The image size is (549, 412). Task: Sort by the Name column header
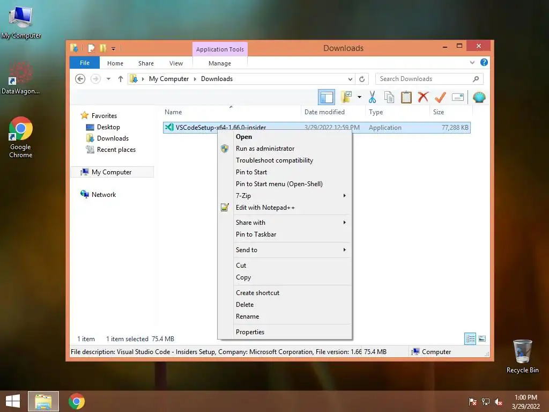tap(231, 112)
